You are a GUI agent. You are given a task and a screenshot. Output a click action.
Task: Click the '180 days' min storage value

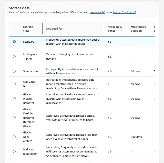(x=136, y=137)
